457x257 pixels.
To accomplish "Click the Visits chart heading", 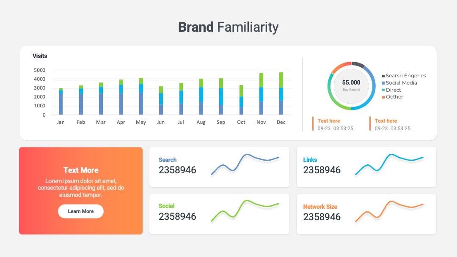I will [40, 56].
